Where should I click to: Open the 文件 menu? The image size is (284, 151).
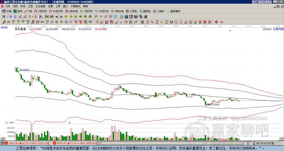(8, 6)
